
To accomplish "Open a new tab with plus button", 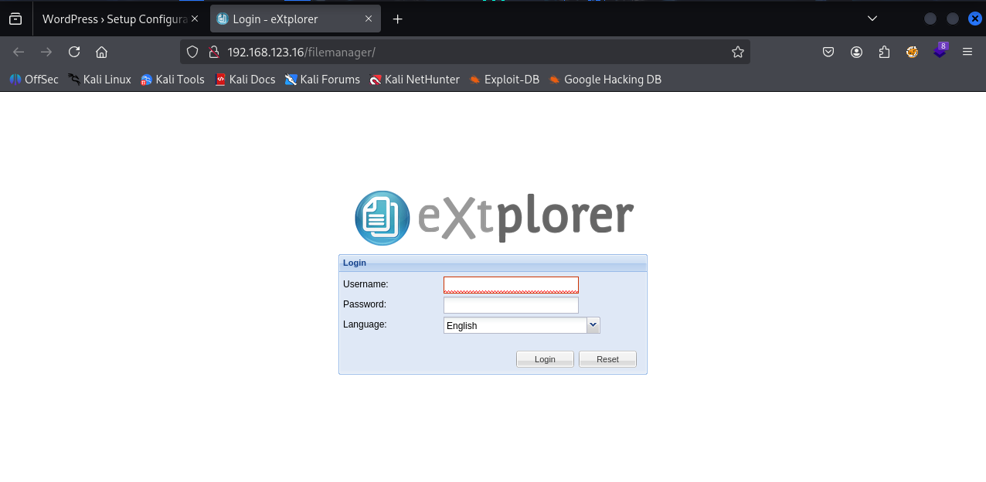I will tap(397, 19).
